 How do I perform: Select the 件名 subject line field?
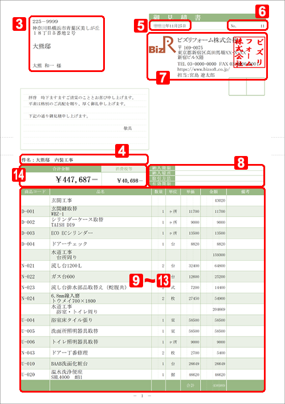[84, 160]
